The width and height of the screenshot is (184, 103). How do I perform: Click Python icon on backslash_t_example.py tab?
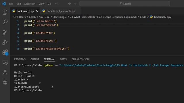point(44,11)
